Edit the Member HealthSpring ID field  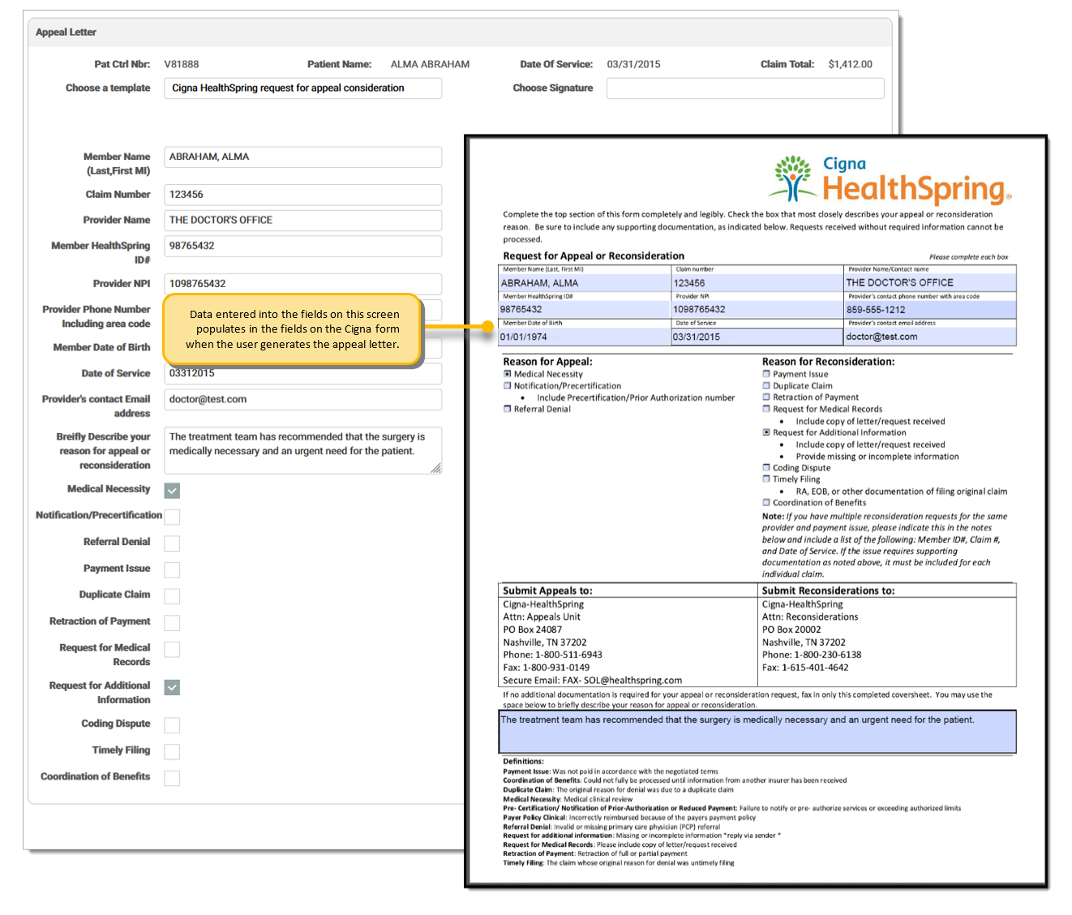[302, 246]
